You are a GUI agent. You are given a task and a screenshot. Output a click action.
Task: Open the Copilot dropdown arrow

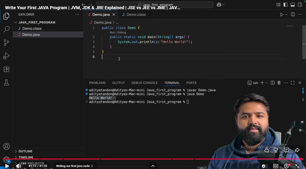(x=224, y=5)
